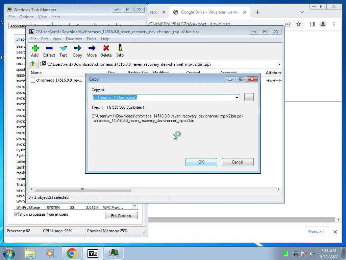This screenshot has width=346, height=260.
Task: Open the Windows Start menu
Action: (9, 253)
